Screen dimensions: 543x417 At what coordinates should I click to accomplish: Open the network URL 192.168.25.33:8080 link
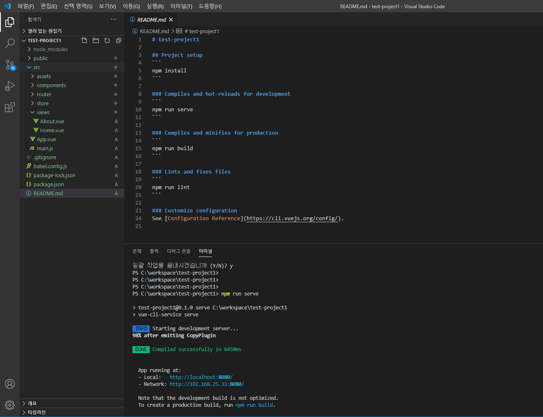pos(206,384)
